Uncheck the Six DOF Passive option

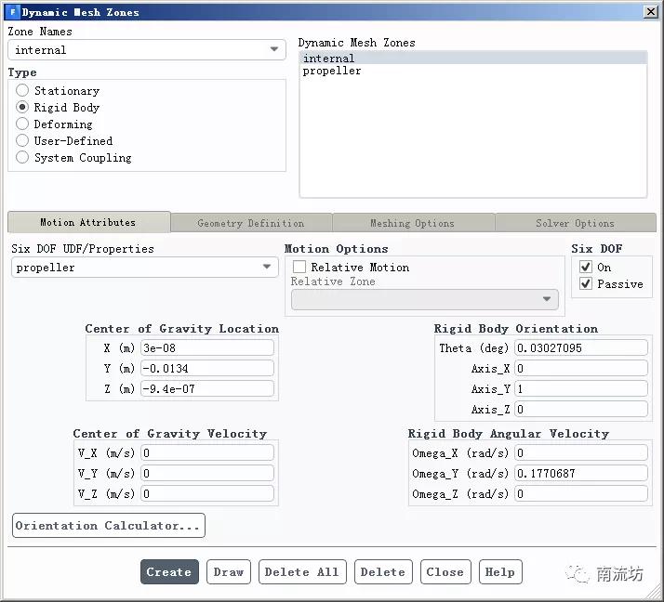(x=586, y=283)
